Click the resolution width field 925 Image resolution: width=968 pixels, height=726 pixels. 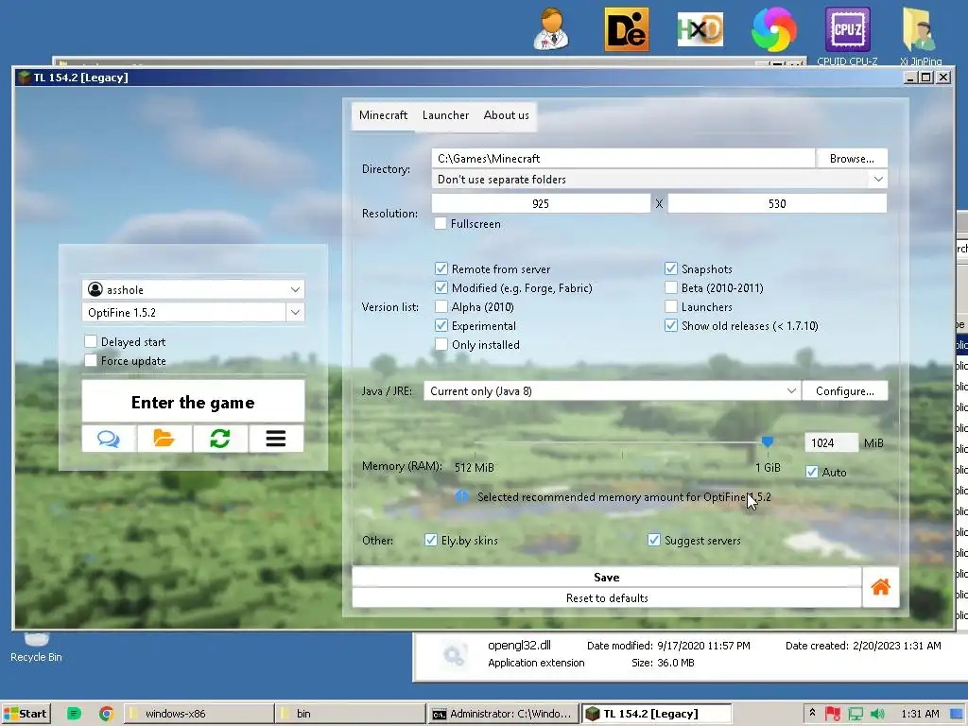(541, 204)
